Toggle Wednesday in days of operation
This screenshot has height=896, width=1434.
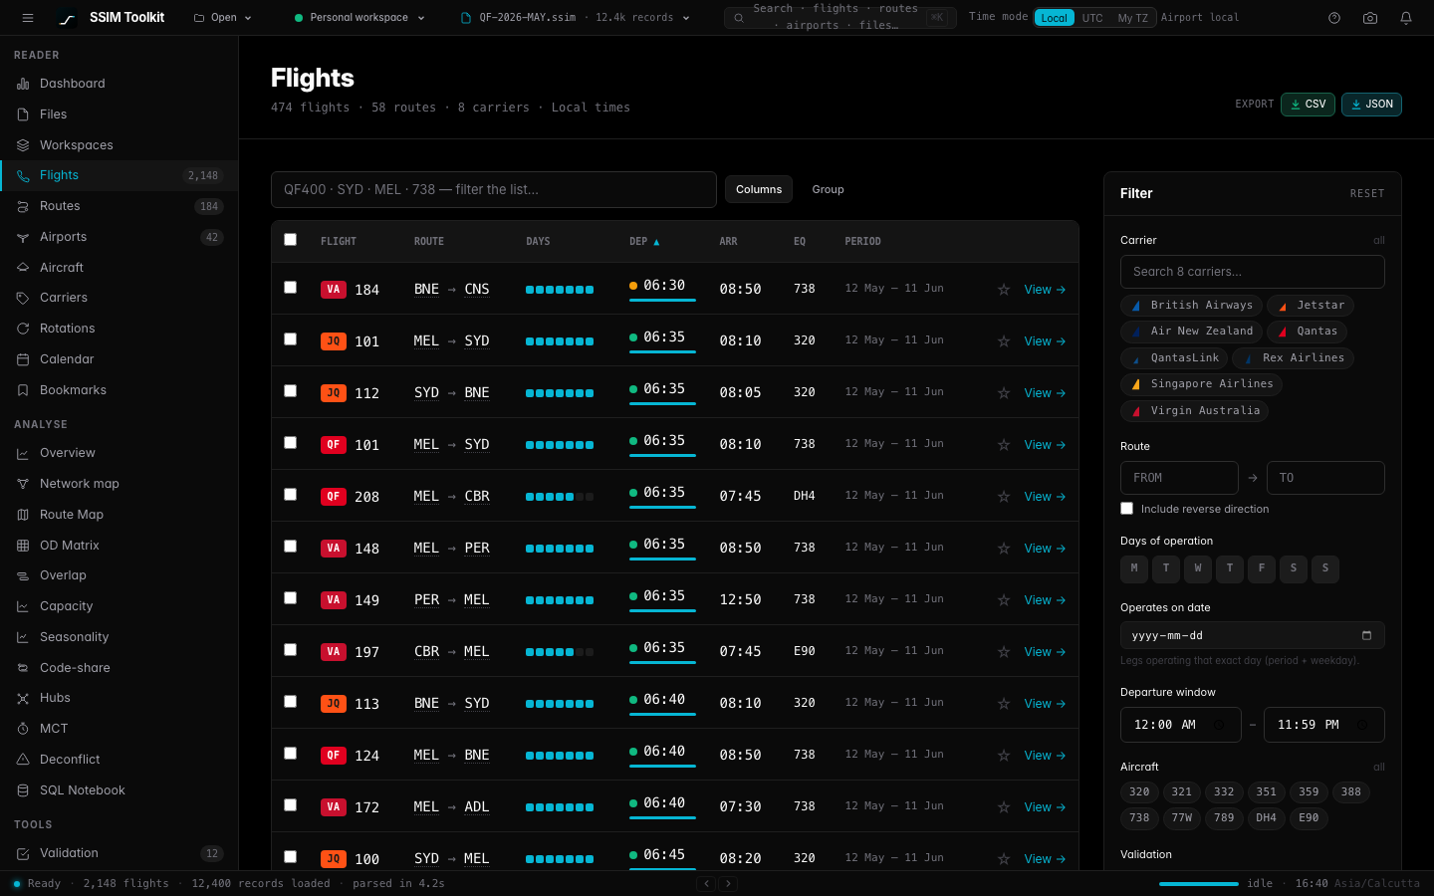1198,568
